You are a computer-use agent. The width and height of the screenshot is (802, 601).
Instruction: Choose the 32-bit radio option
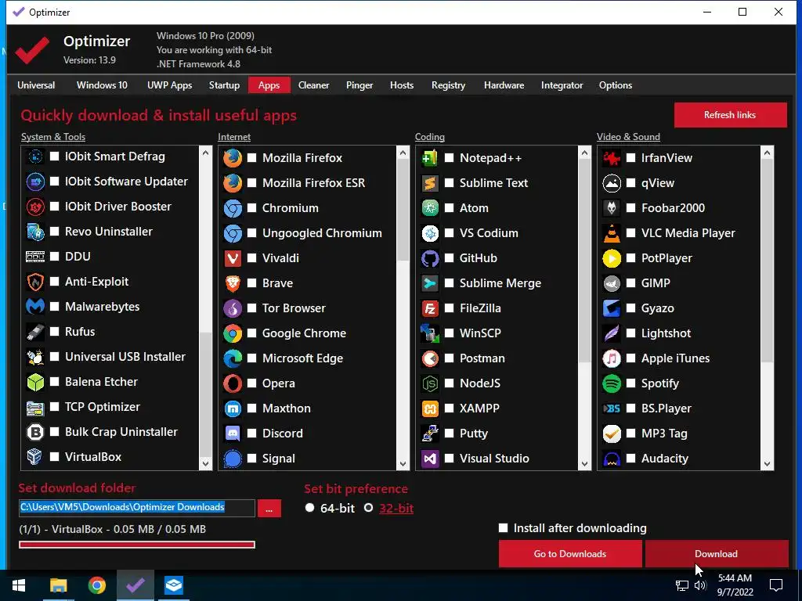[x=368, y=508]
